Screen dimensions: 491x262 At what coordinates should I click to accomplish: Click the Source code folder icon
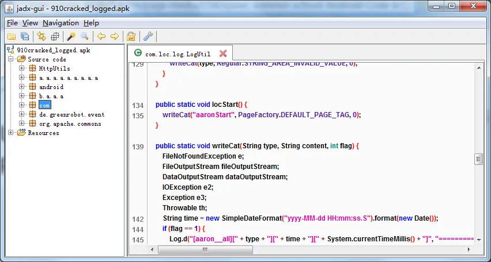point(21,59)
